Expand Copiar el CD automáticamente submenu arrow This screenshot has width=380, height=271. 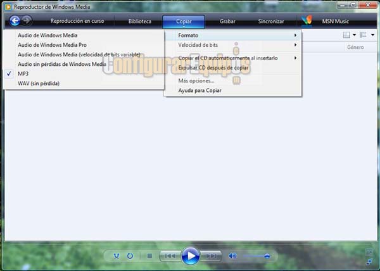tap(295, 58)
